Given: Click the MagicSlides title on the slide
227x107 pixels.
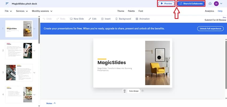Looking at the screenshot, I should coord(112,63).
